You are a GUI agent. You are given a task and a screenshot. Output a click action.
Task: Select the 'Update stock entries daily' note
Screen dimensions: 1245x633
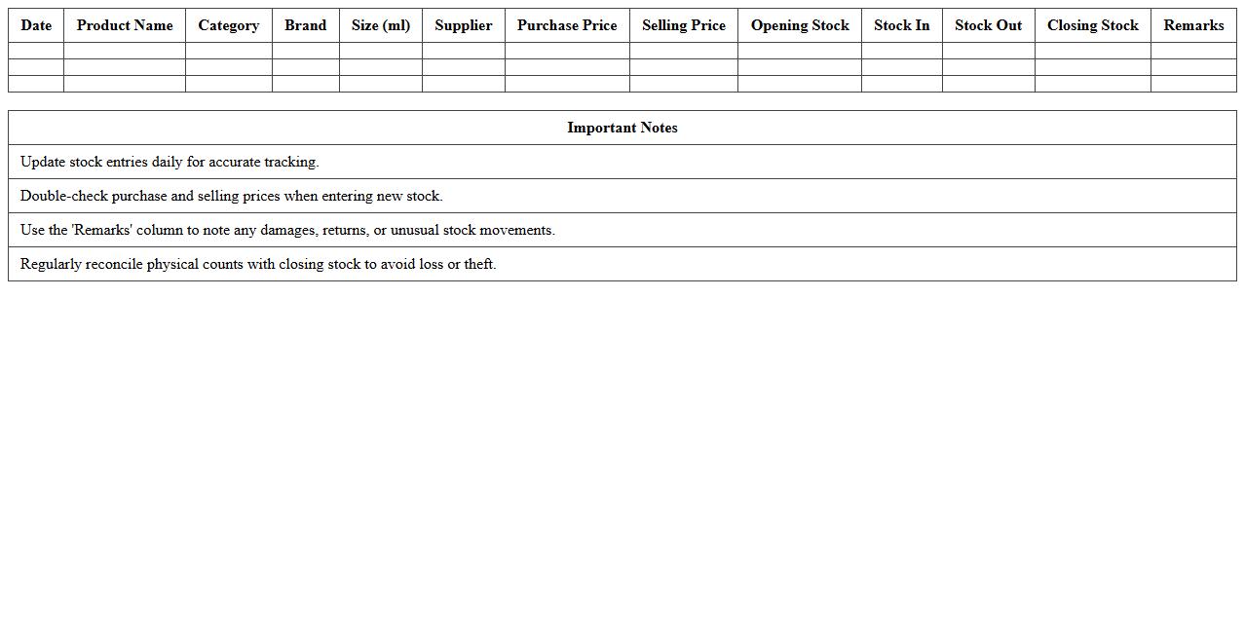pyautogui.click(x=170, y=162)
